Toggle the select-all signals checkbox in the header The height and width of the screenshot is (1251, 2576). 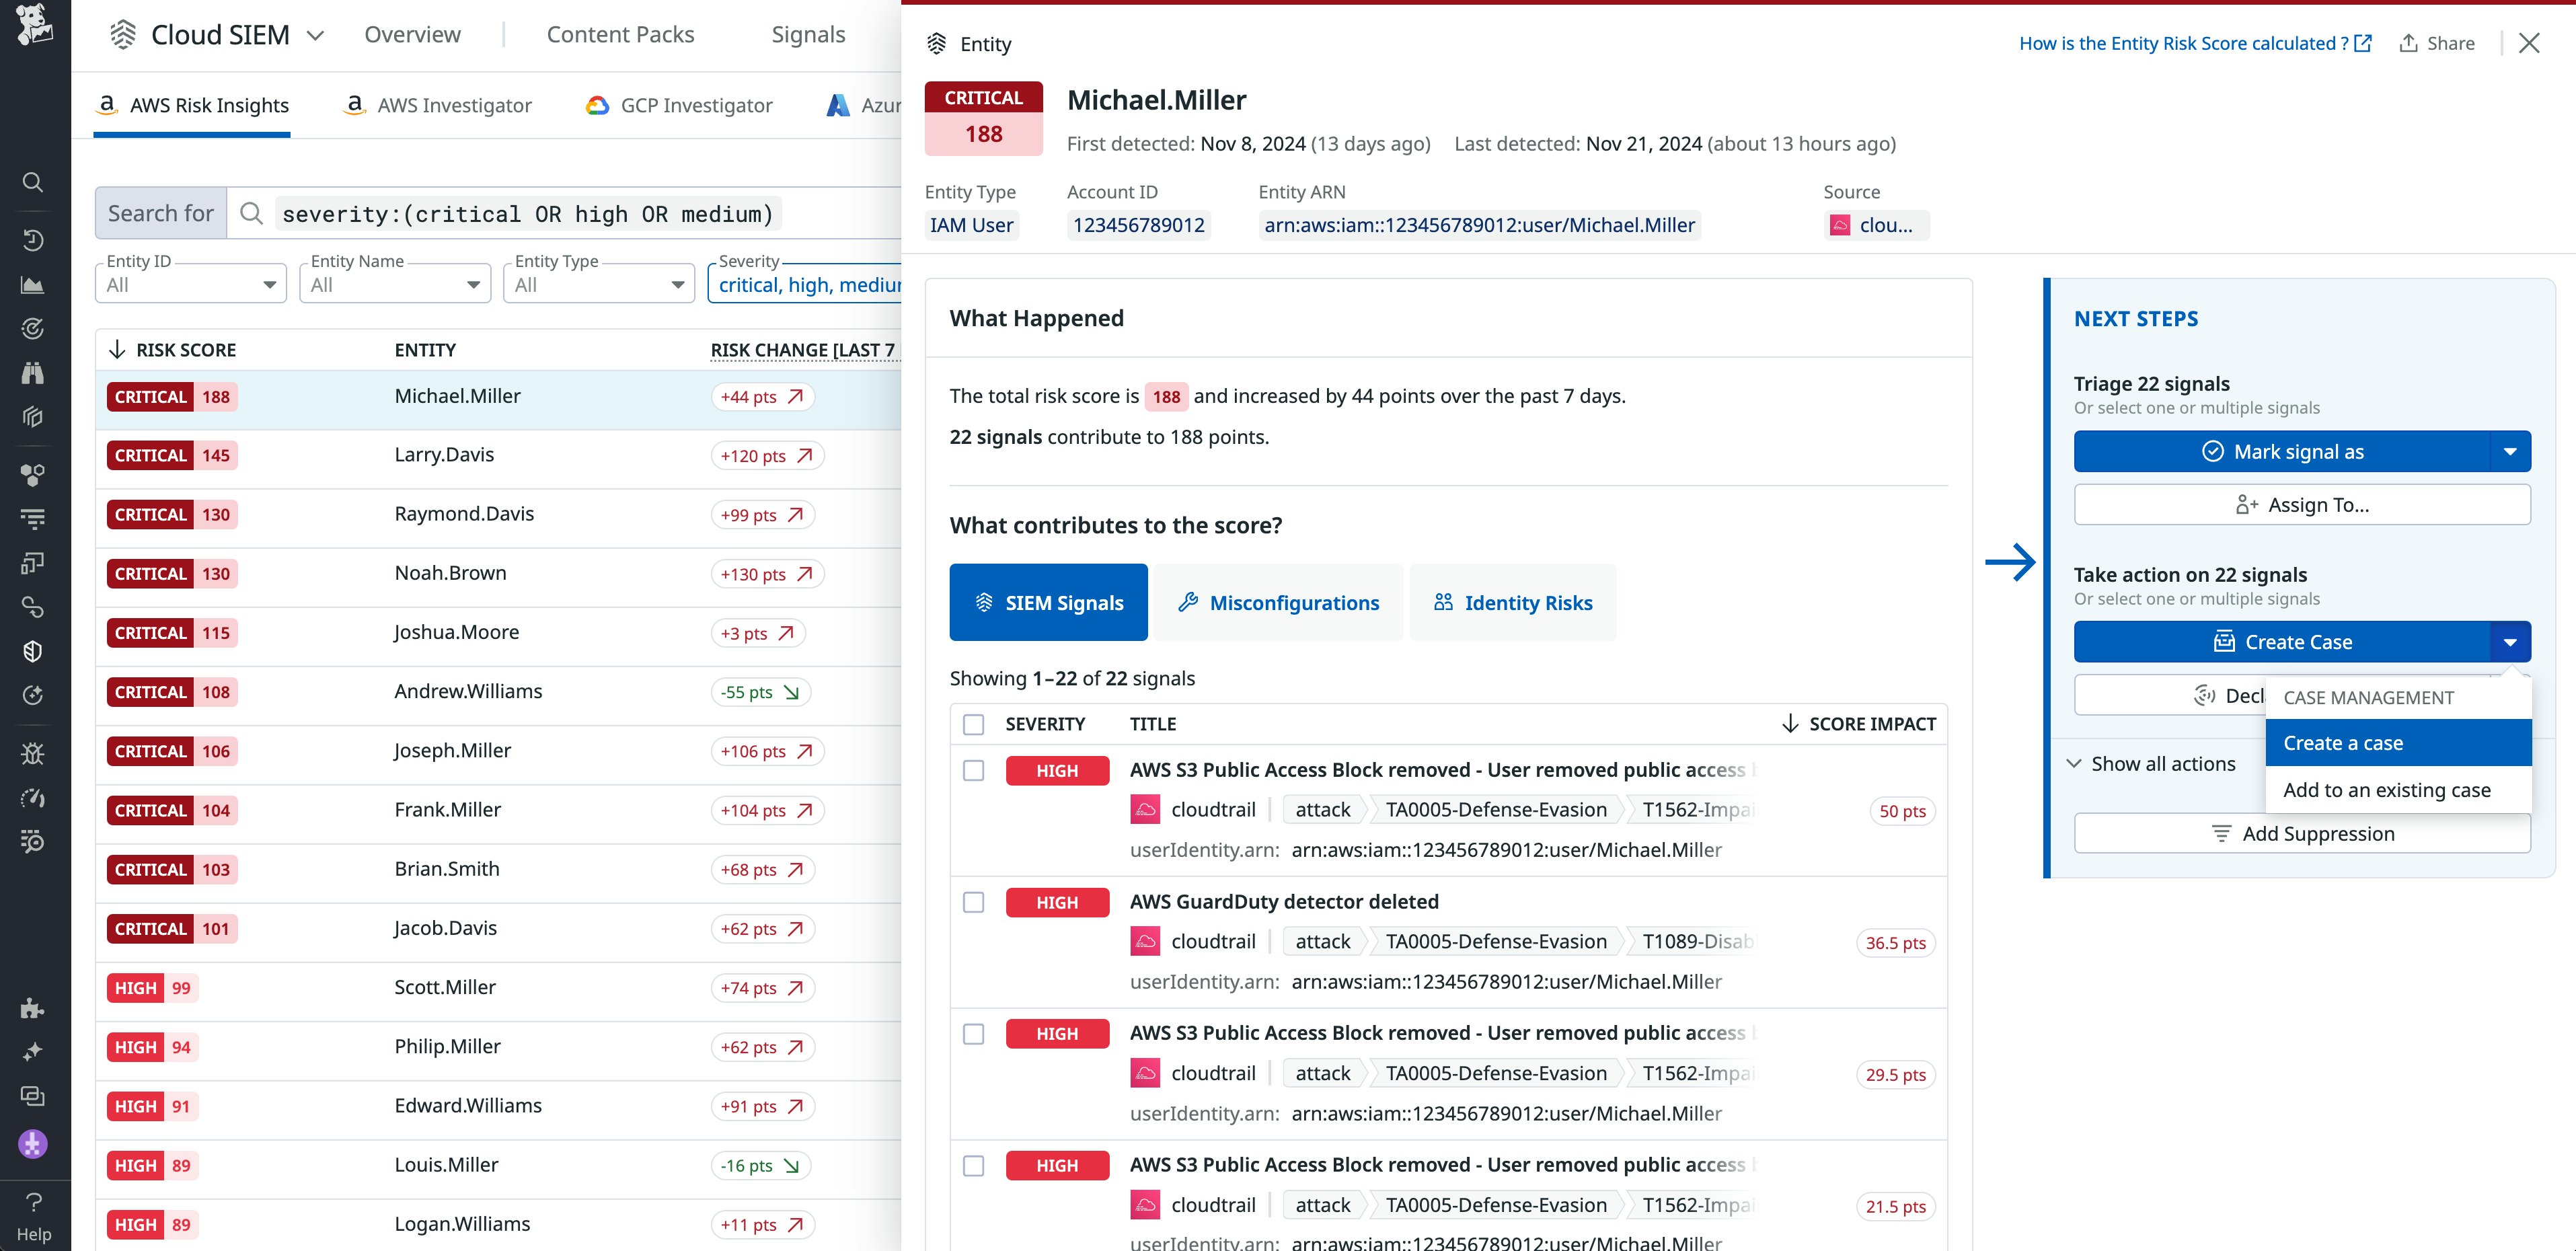(973, 724)
